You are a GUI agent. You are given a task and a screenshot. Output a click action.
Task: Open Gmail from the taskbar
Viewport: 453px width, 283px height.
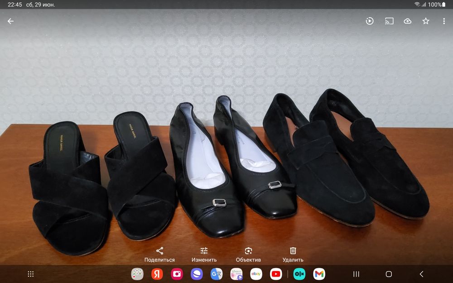tap(319, 274)
